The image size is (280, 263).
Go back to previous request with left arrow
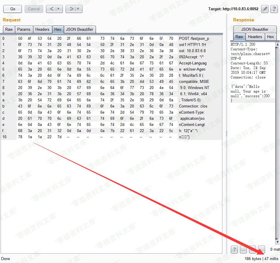tap(51, 9)
